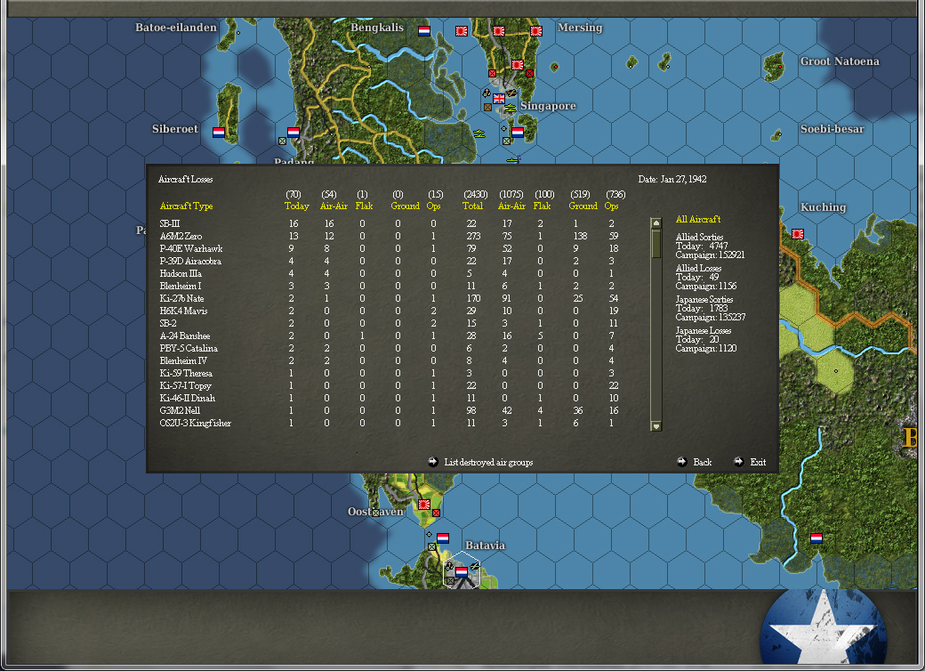The height and width of the screenshot is (671, 925).
Task: Select the SB-III row
Action: pyautogui.click(x=390, y=223)
